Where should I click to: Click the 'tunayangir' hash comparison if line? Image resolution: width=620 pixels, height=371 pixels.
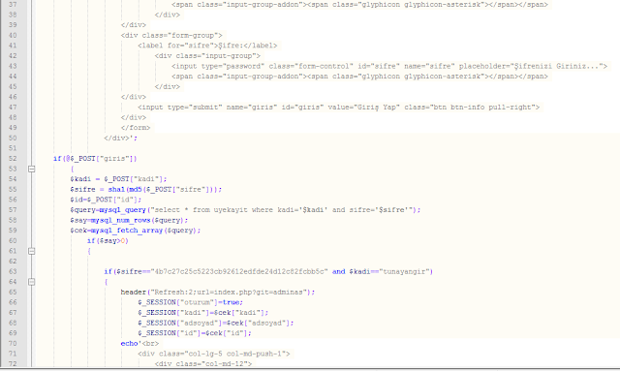[x=268, y=272]
